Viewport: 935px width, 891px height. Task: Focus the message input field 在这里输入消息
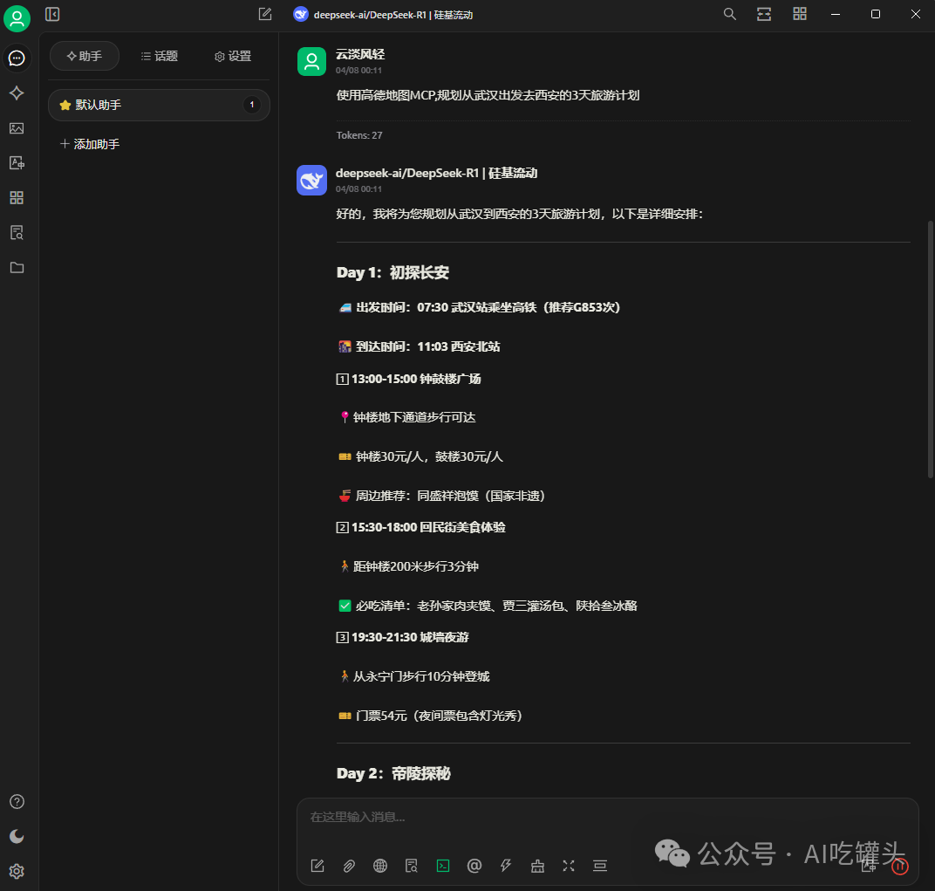608,817
